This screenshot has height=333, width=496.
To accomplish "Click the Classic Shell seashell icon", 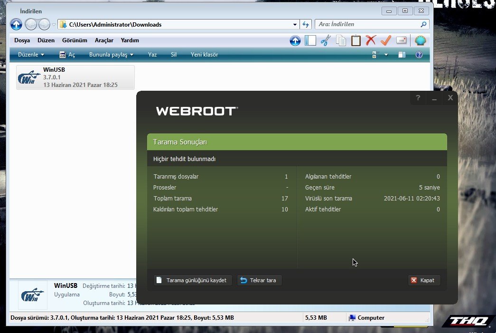I will (x=420, y=40).
